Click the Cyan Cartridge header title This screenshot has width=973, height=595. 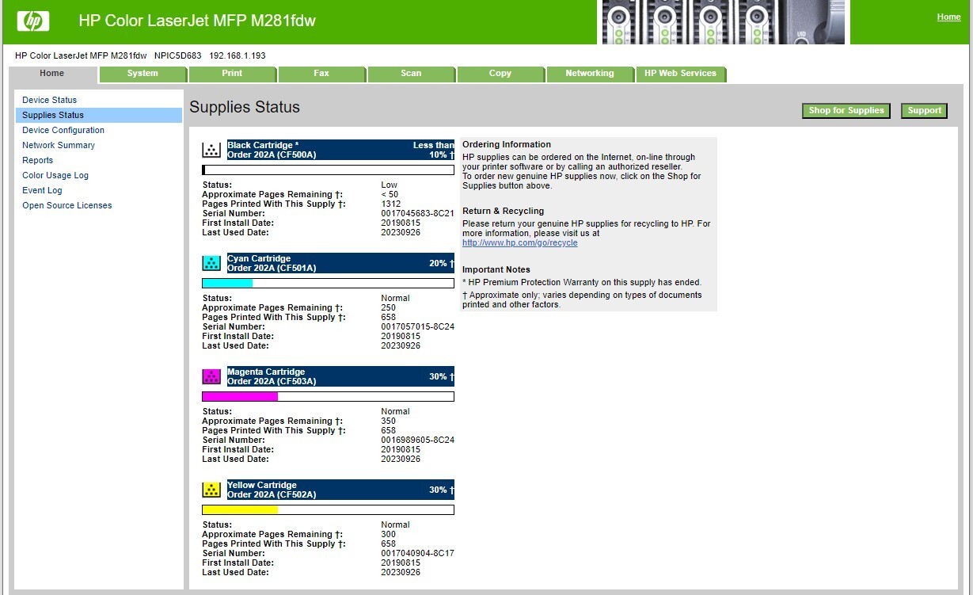pos(259,259)
